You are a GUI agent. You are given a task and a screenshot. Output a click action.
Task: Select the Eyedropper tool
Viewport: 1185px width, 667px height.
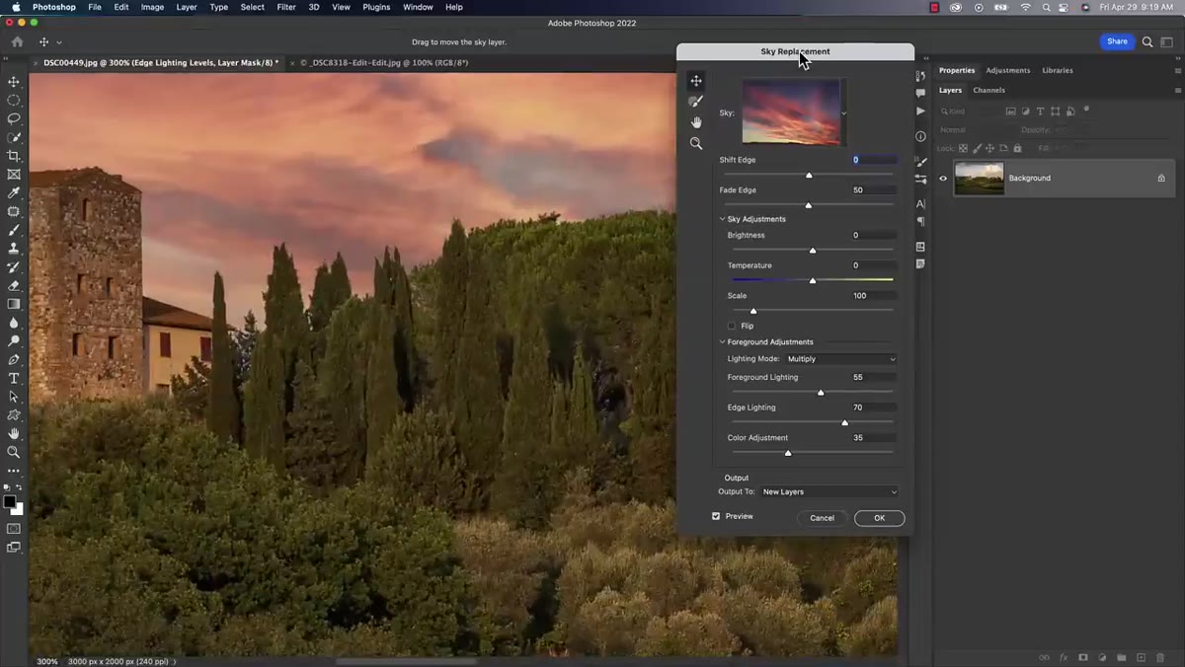tap(14, 192)
